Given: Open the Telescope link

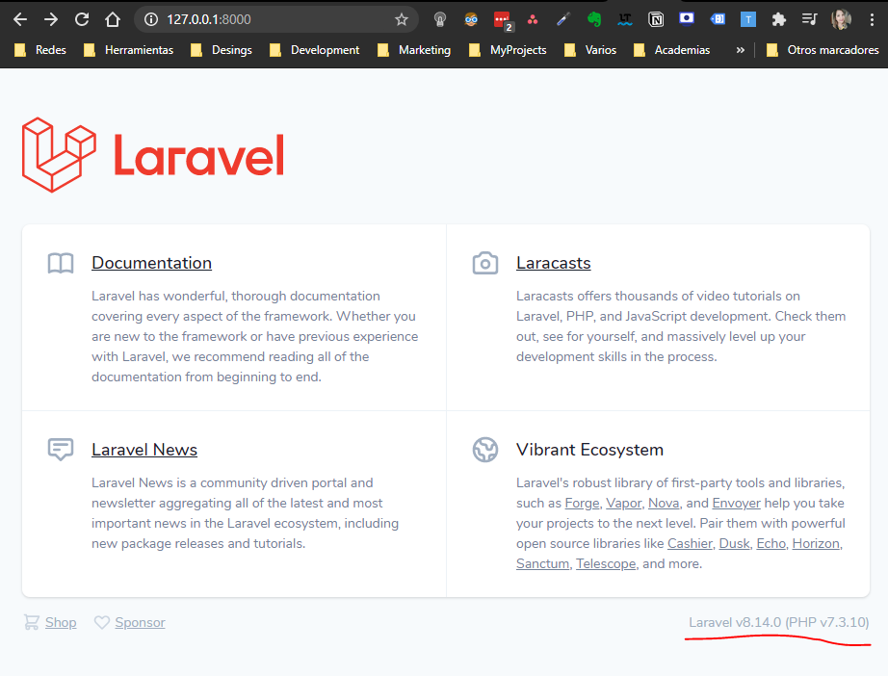Looking at the screenshot, I should [606, 564].
